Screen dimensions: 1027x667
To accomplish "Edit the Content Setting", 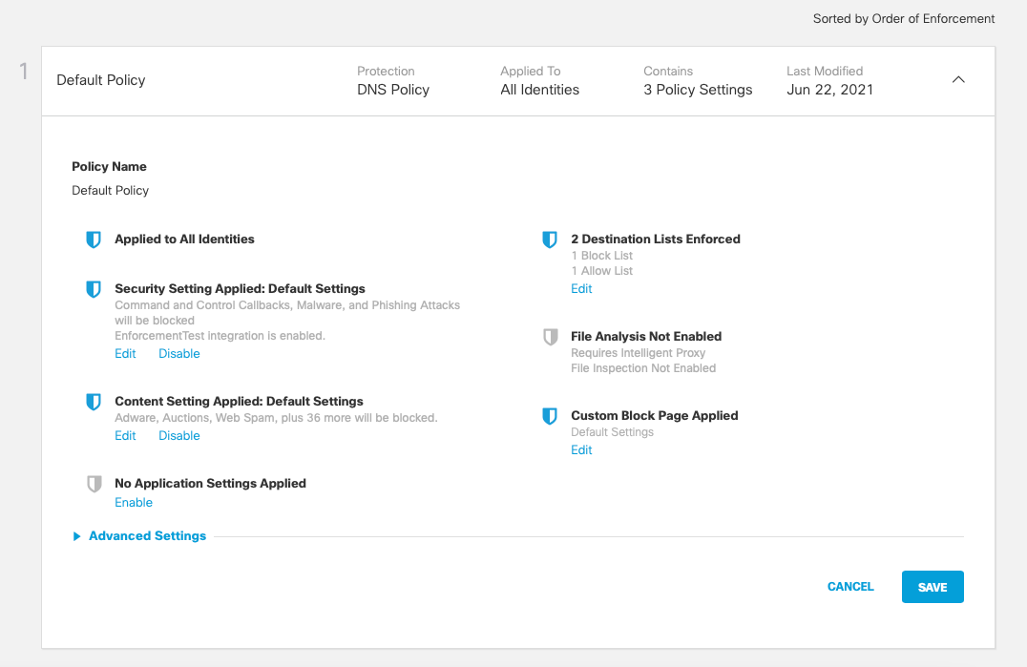I will coord(125,436).
